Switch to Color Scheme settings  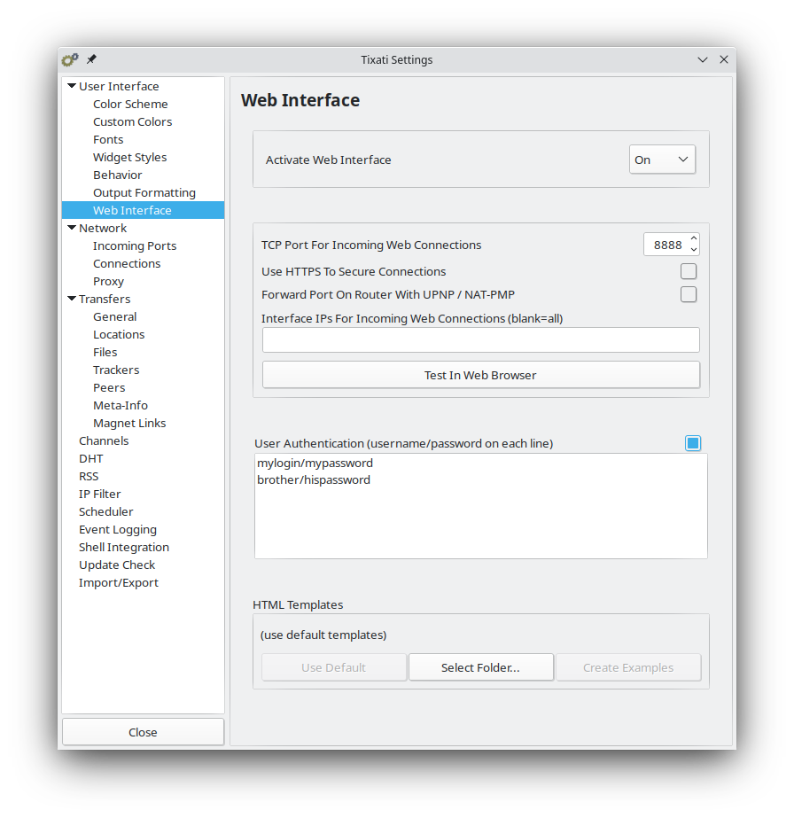(x=130, y=104)
